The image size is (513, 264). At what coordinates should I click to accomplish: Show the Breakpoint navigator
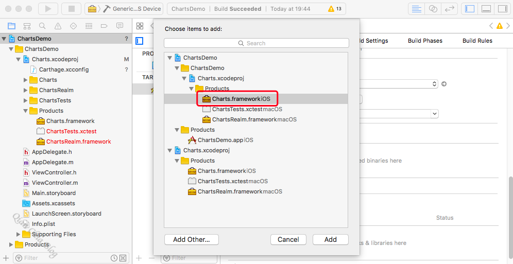[104, 26]
